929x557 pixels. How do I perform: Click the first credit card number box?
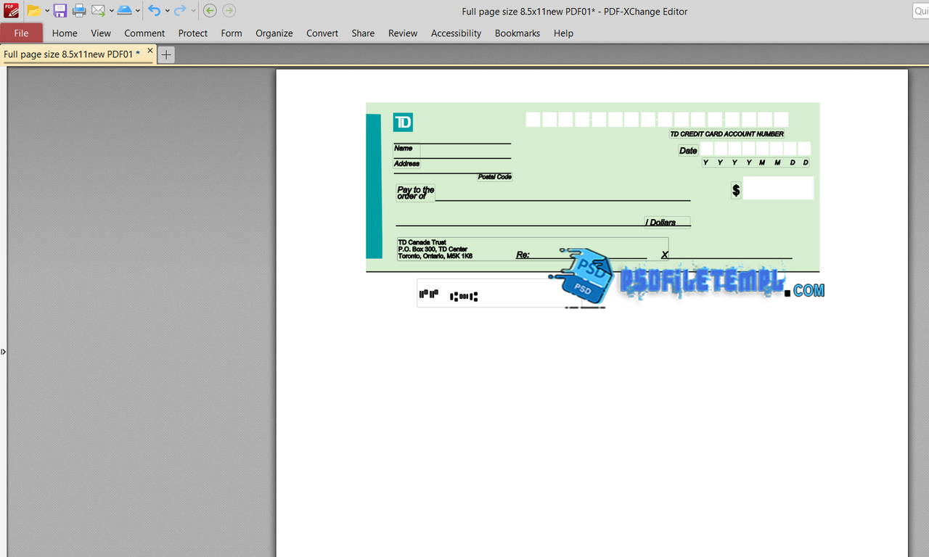(x=533, y=120)
